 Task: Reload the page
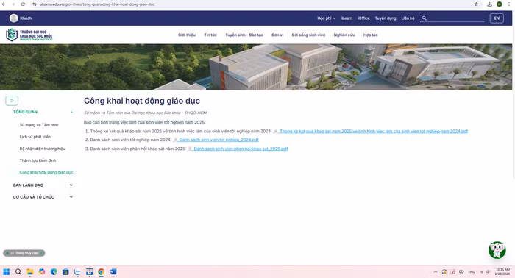(x=23, y=4)
